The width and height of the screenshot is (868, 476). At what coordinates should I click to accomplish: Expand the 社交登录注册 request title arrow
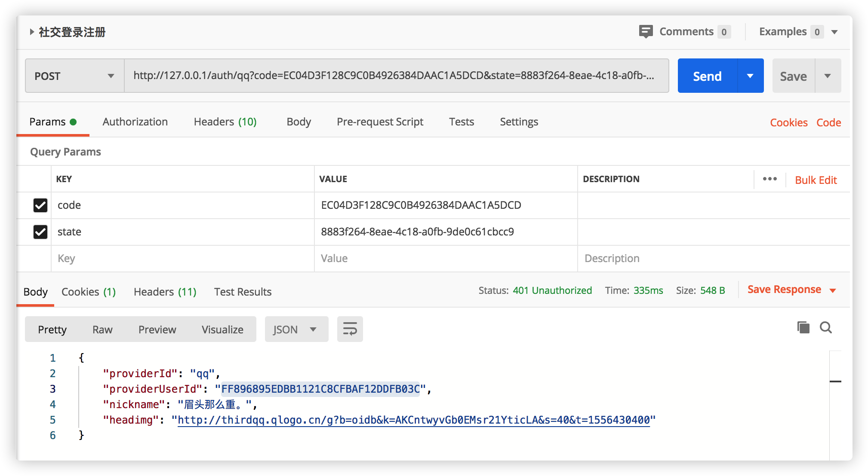click(32, 32)
